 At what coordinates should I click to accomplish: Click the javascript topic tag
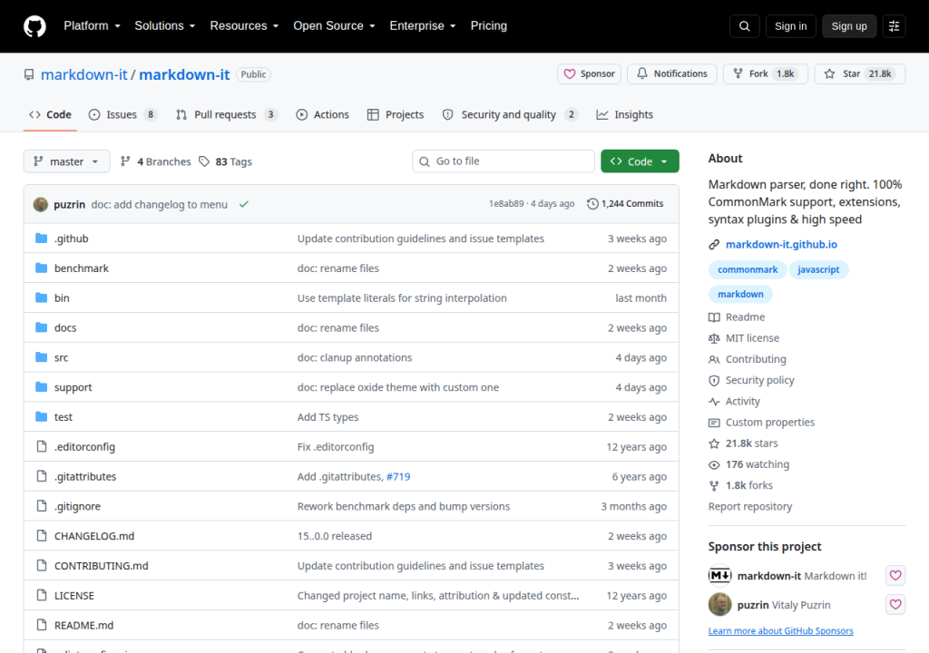818,269
